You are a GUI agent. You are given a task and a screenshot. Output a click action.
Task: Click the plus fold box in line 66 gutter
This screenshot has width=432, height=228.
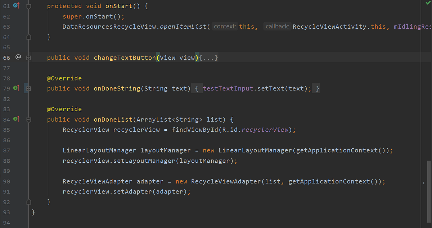(28, 57)
